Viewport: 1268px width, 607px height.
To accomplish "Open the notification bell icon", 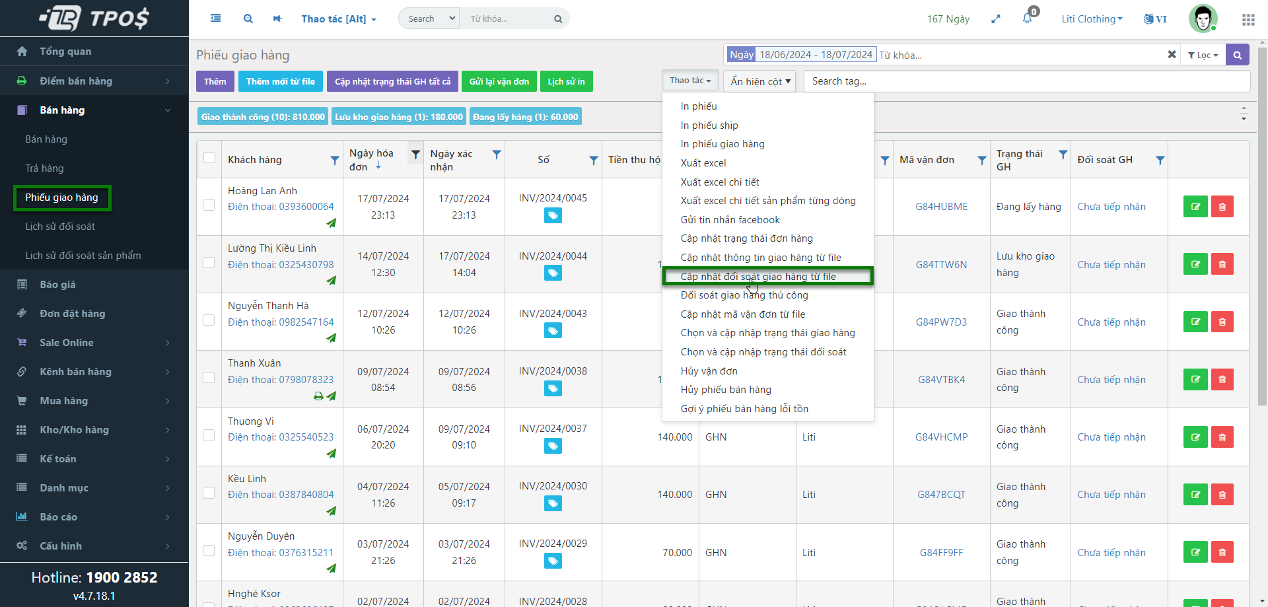I will 1028,18.
